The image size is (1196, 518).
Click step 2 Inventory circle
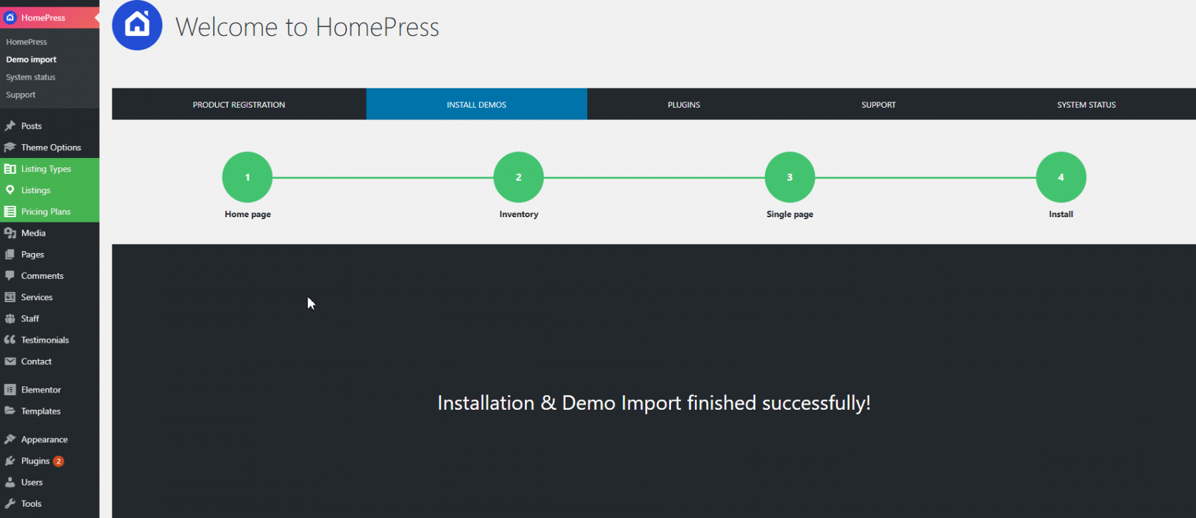pyautogui.click(x=518, y=177)
